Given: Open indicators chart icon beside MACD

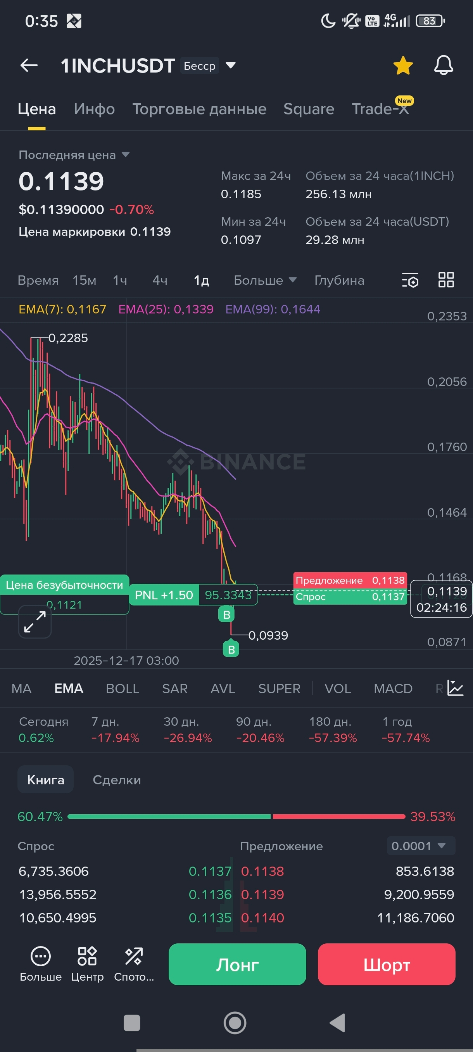Looking at the screenshot, I should (x=456, y=688).
